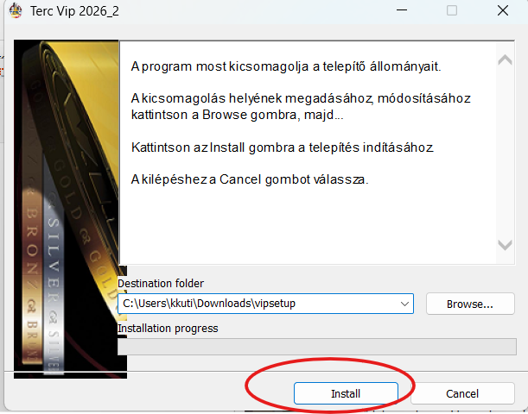Minimize the Terc Vip installer window

point(403,11)
